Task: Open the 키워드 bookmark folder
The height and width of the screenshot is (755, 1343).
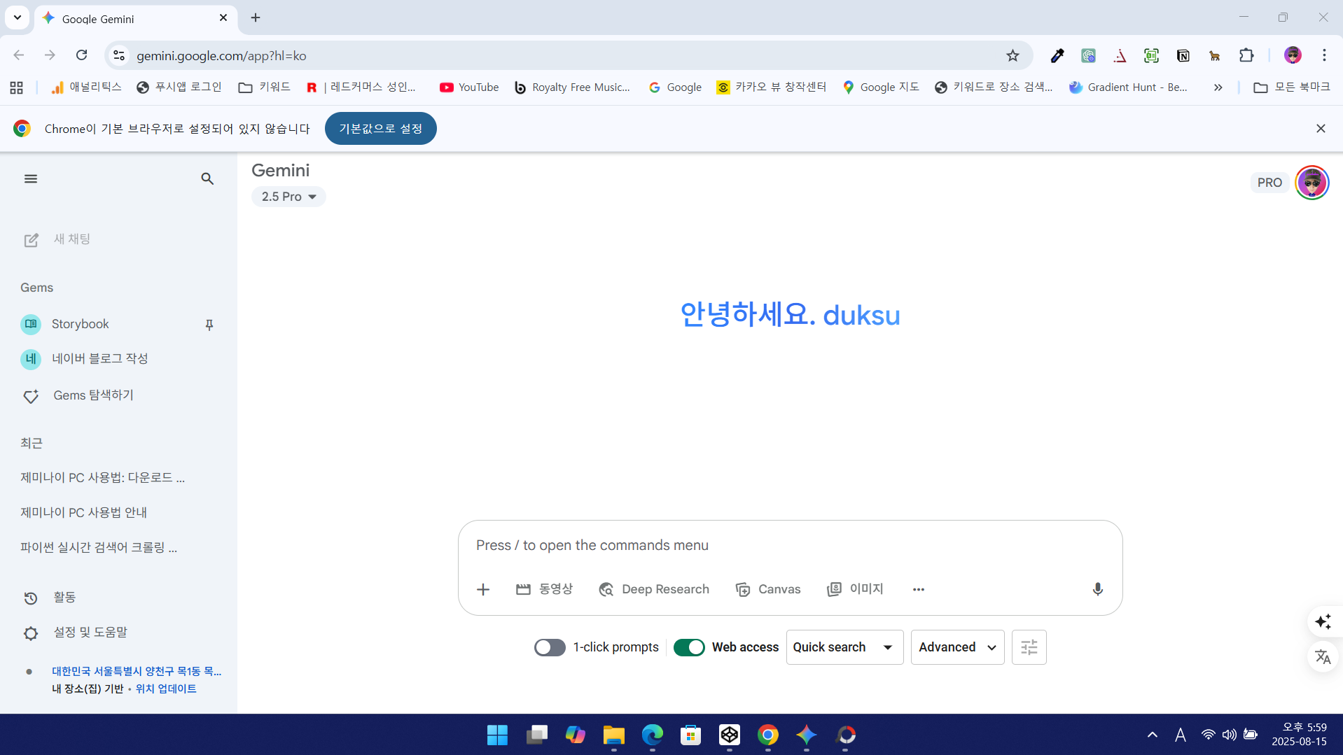Action: pyautogui.click(x=265, y=87)
